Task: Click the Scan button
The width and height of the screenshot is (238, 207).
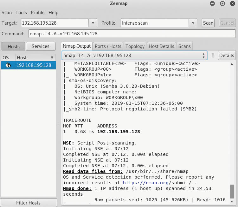Action: (x=208, y=23)
